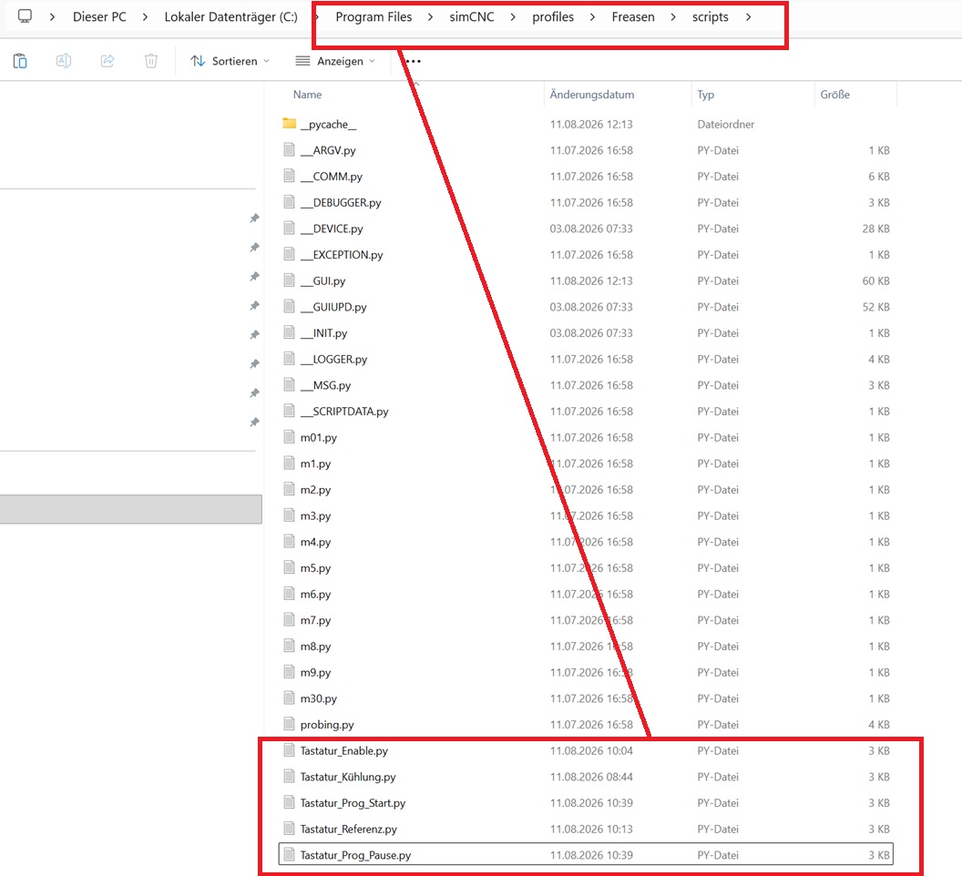Click the file icon of probing.py
This screenshot has width=962, height=876.
(x=289, y=724)
